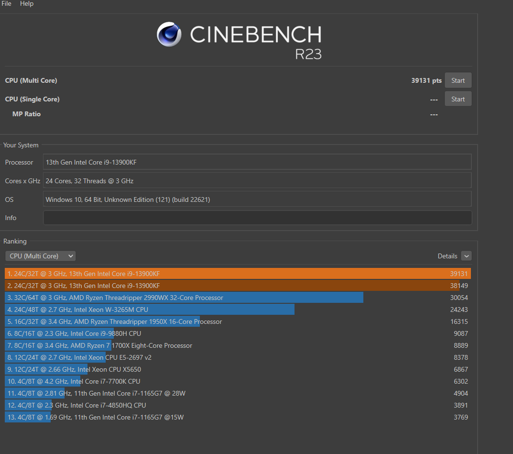Click the 16315 score value
The image size is (513, 454).
coord(459,321)
